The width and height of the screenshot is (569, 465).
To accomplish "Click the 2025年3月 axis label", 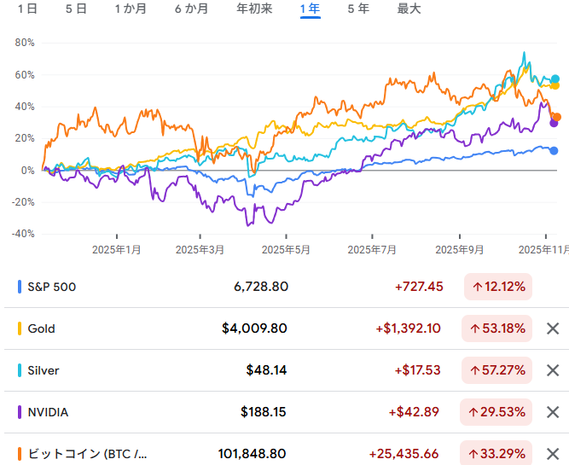I will 200,250.
